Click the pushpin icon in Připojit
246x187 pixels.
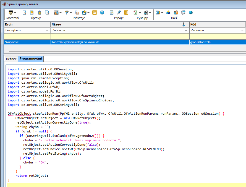pos(119,12)
